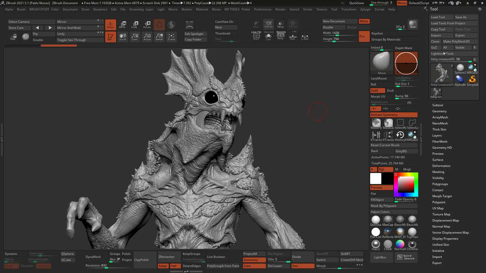Choose the Chrome material sphere

(x=412, y=245)
